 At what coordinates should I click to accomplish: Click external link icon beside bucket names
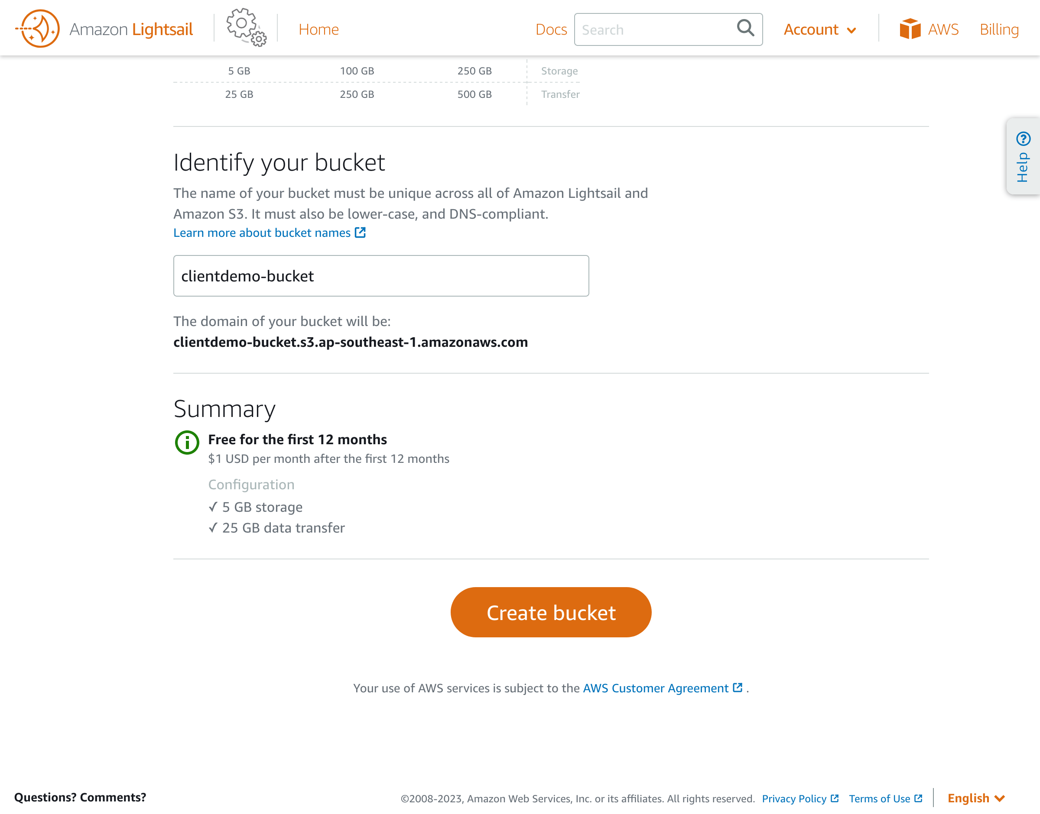point(361,233)
